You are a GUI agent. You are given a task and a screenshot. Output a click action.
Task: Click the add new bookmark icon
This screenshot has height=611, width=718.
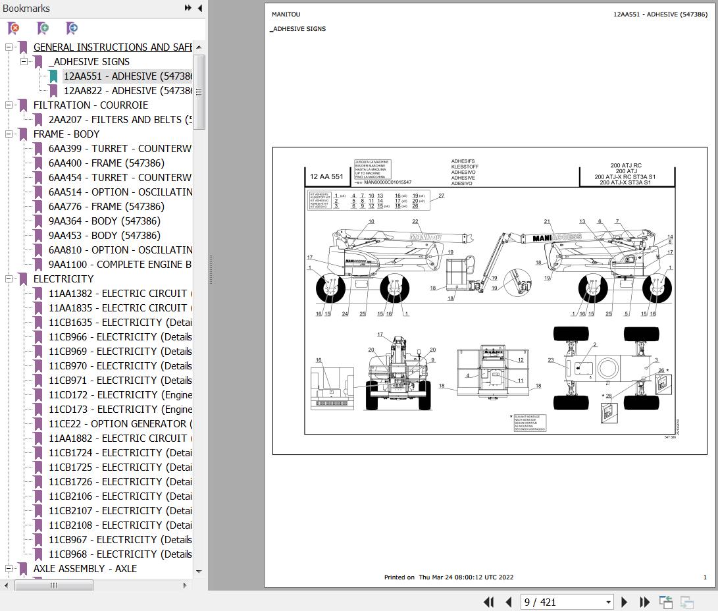tap(43, 28)
